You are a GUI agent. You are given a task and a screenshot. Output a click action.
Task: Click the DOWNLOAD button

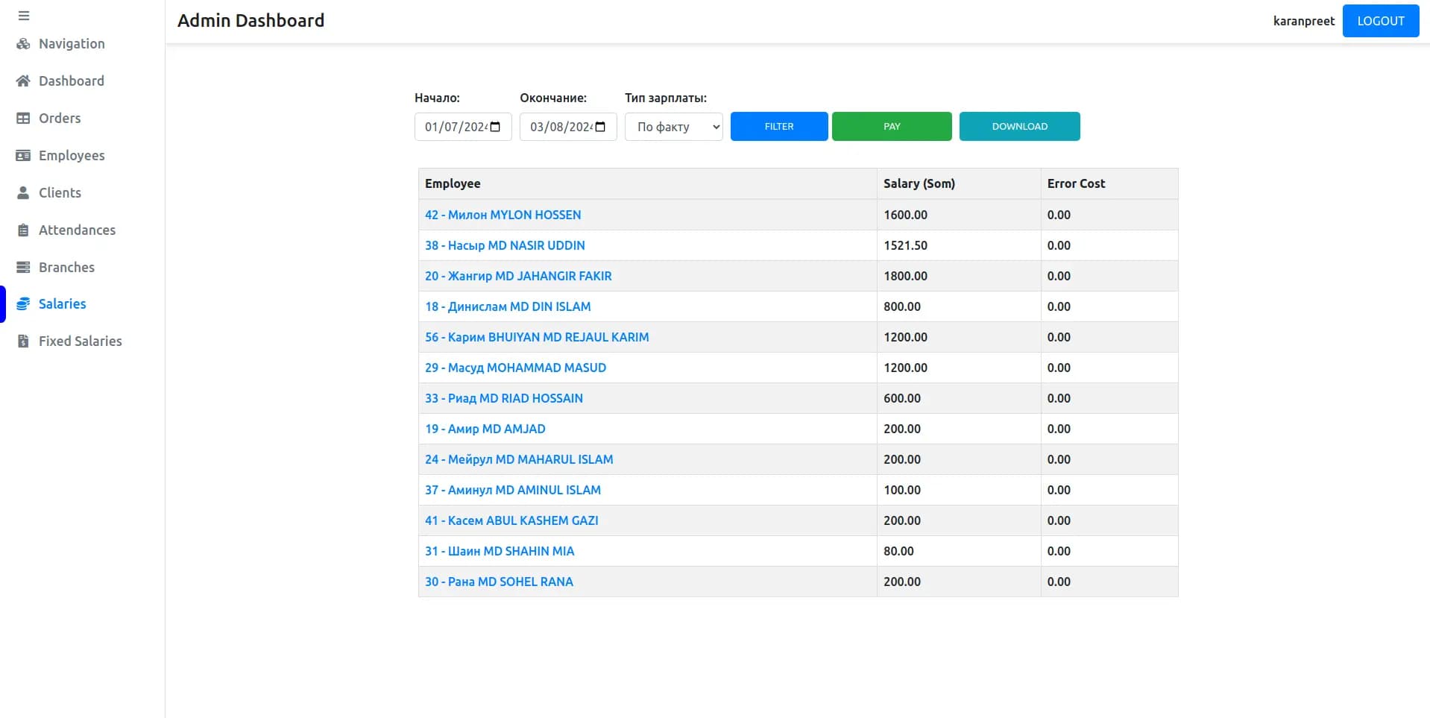[x=1019, y=127]
